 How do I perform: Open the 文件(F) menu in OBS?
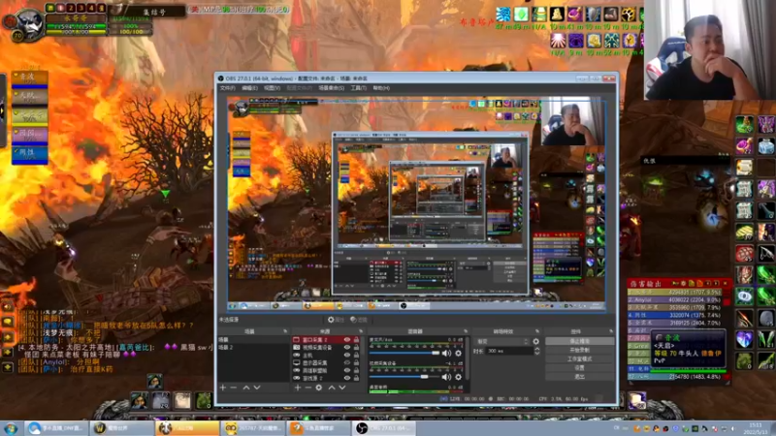click(227, 88)
